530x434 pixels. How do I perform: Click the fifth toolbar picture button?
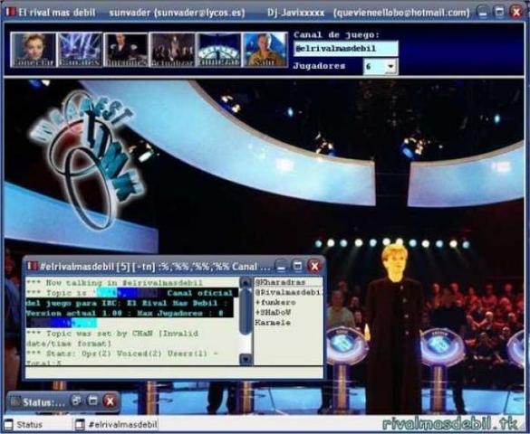click(219, 50)
